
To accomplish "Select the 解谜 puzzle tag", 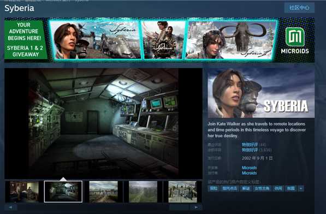I will pyautogui.click(x=246, y=188).
